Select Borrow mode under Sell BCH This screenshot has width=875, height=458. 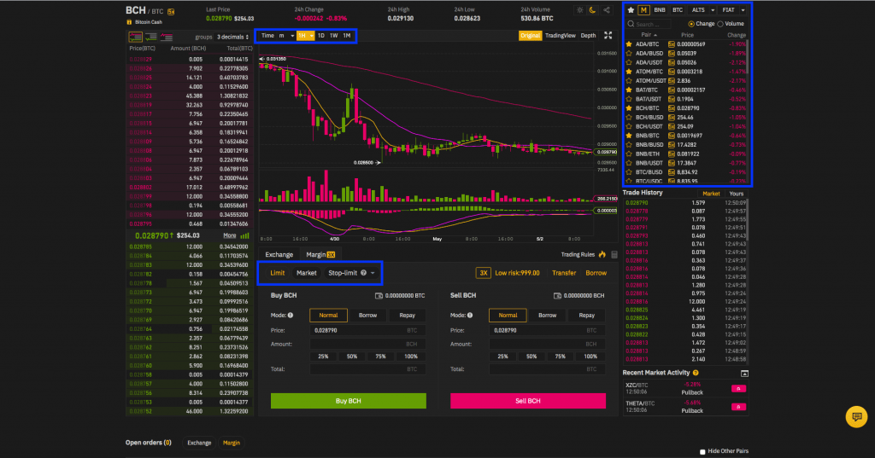[548, 316]
